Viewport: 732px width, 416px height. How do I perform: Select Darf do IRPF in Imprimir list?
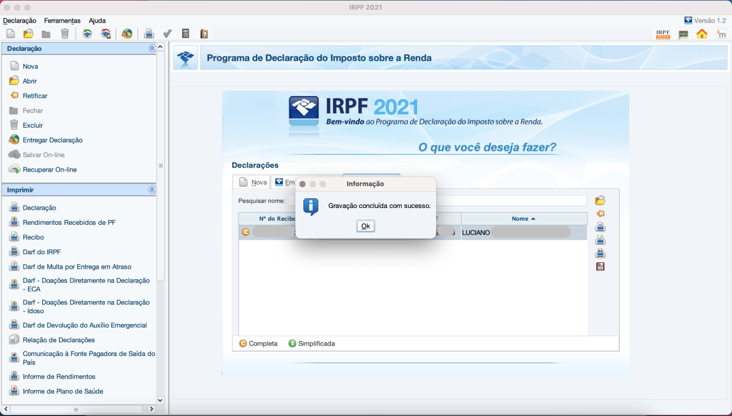pyautogui.click(x=42, y=252)
